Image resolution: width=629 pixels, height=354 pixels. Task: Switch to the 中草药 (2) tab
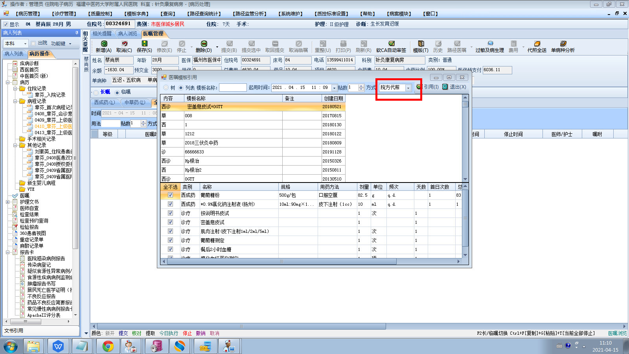click(135, 103)
